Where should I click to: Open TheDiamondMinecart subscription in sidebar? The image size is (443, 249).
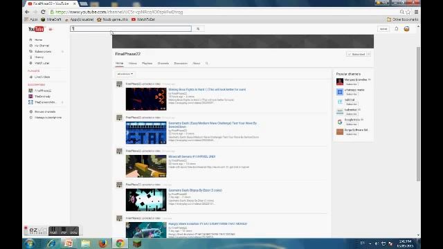coord(45,102)
